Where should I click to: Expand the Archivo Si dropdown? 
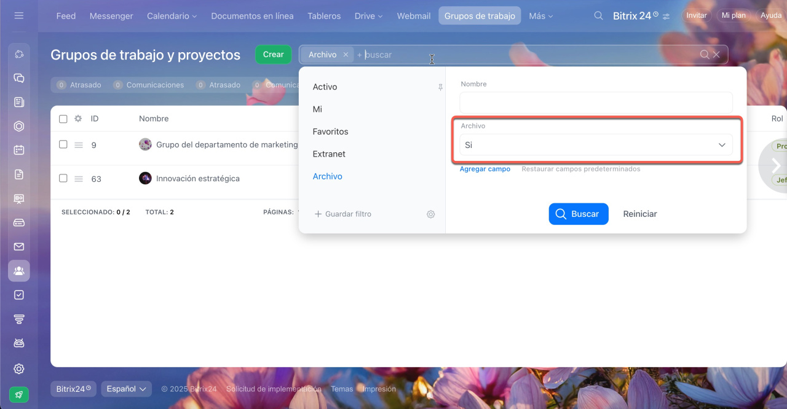[x=596, y=145]
